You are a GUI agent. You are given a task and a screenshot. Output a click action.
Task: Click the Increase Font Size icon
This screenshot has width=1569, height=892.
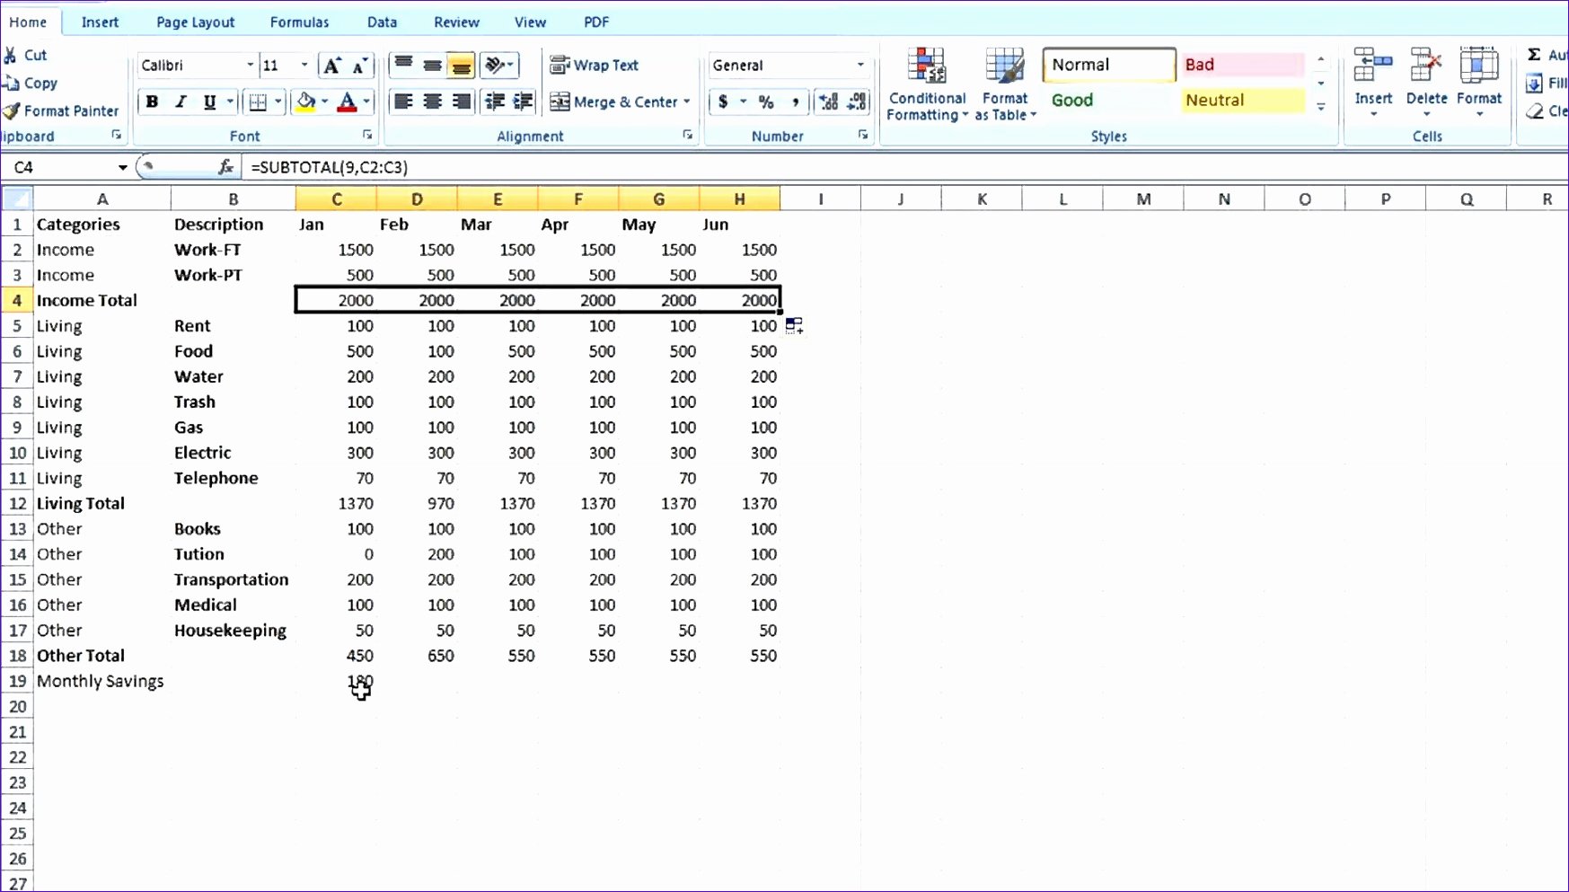(332, 65)
